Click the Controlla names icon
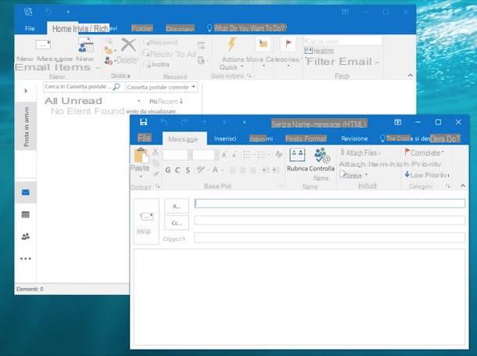The height and width of the screenshot is (356, 477). click(321, 155)
